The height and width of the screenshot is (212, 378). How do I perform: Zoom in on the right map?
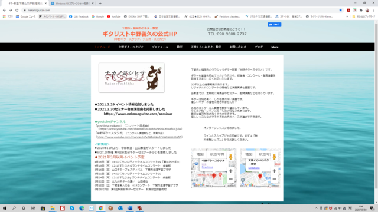coord(274,171)
